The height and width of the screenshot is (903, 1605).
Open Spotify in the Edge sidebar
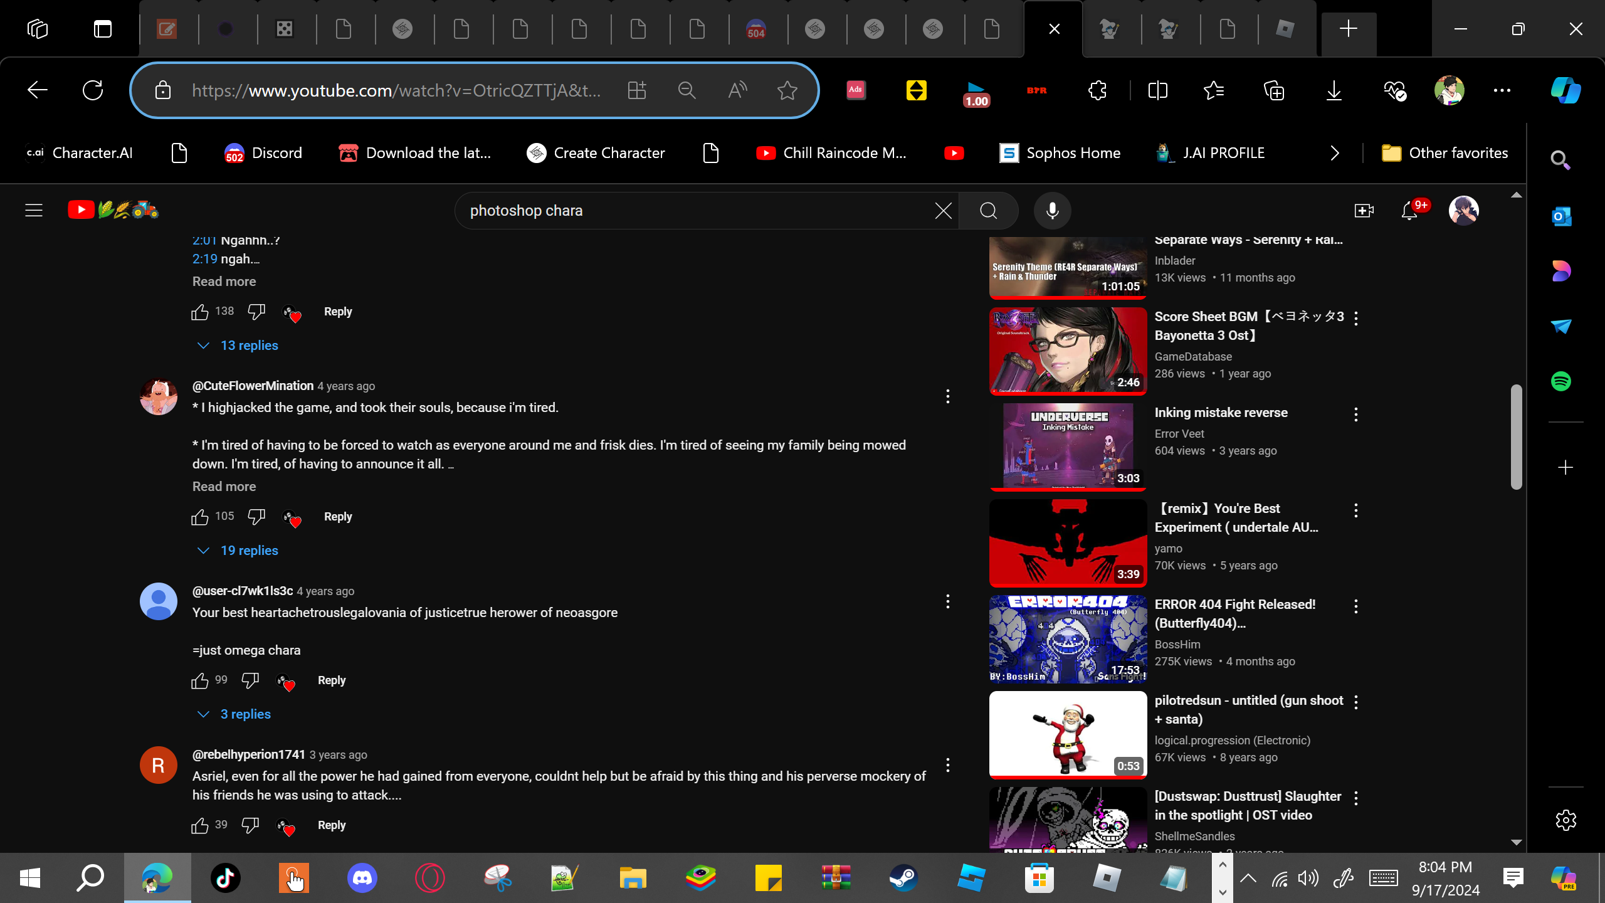point(1560,381)
